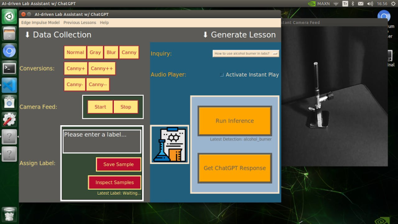Viewport: 398px width, 224px height.
Task: Choose the Canny-- conversion button
Action: coord(98,85)
